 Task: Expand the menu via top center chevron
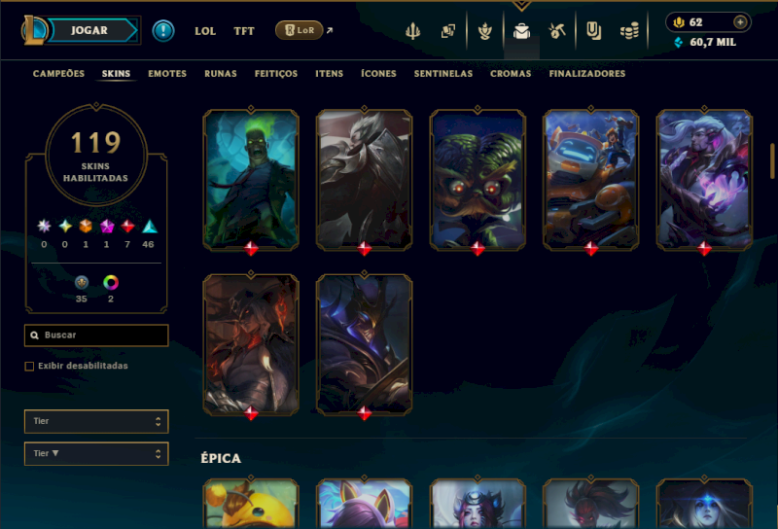click(521, 6)
